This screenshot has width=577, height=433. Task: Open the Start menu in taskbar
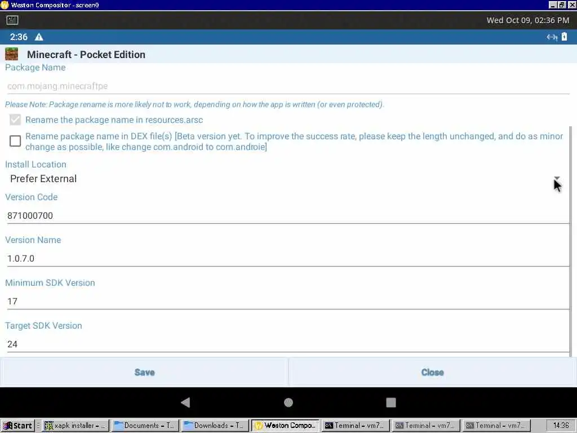[17, 426]
